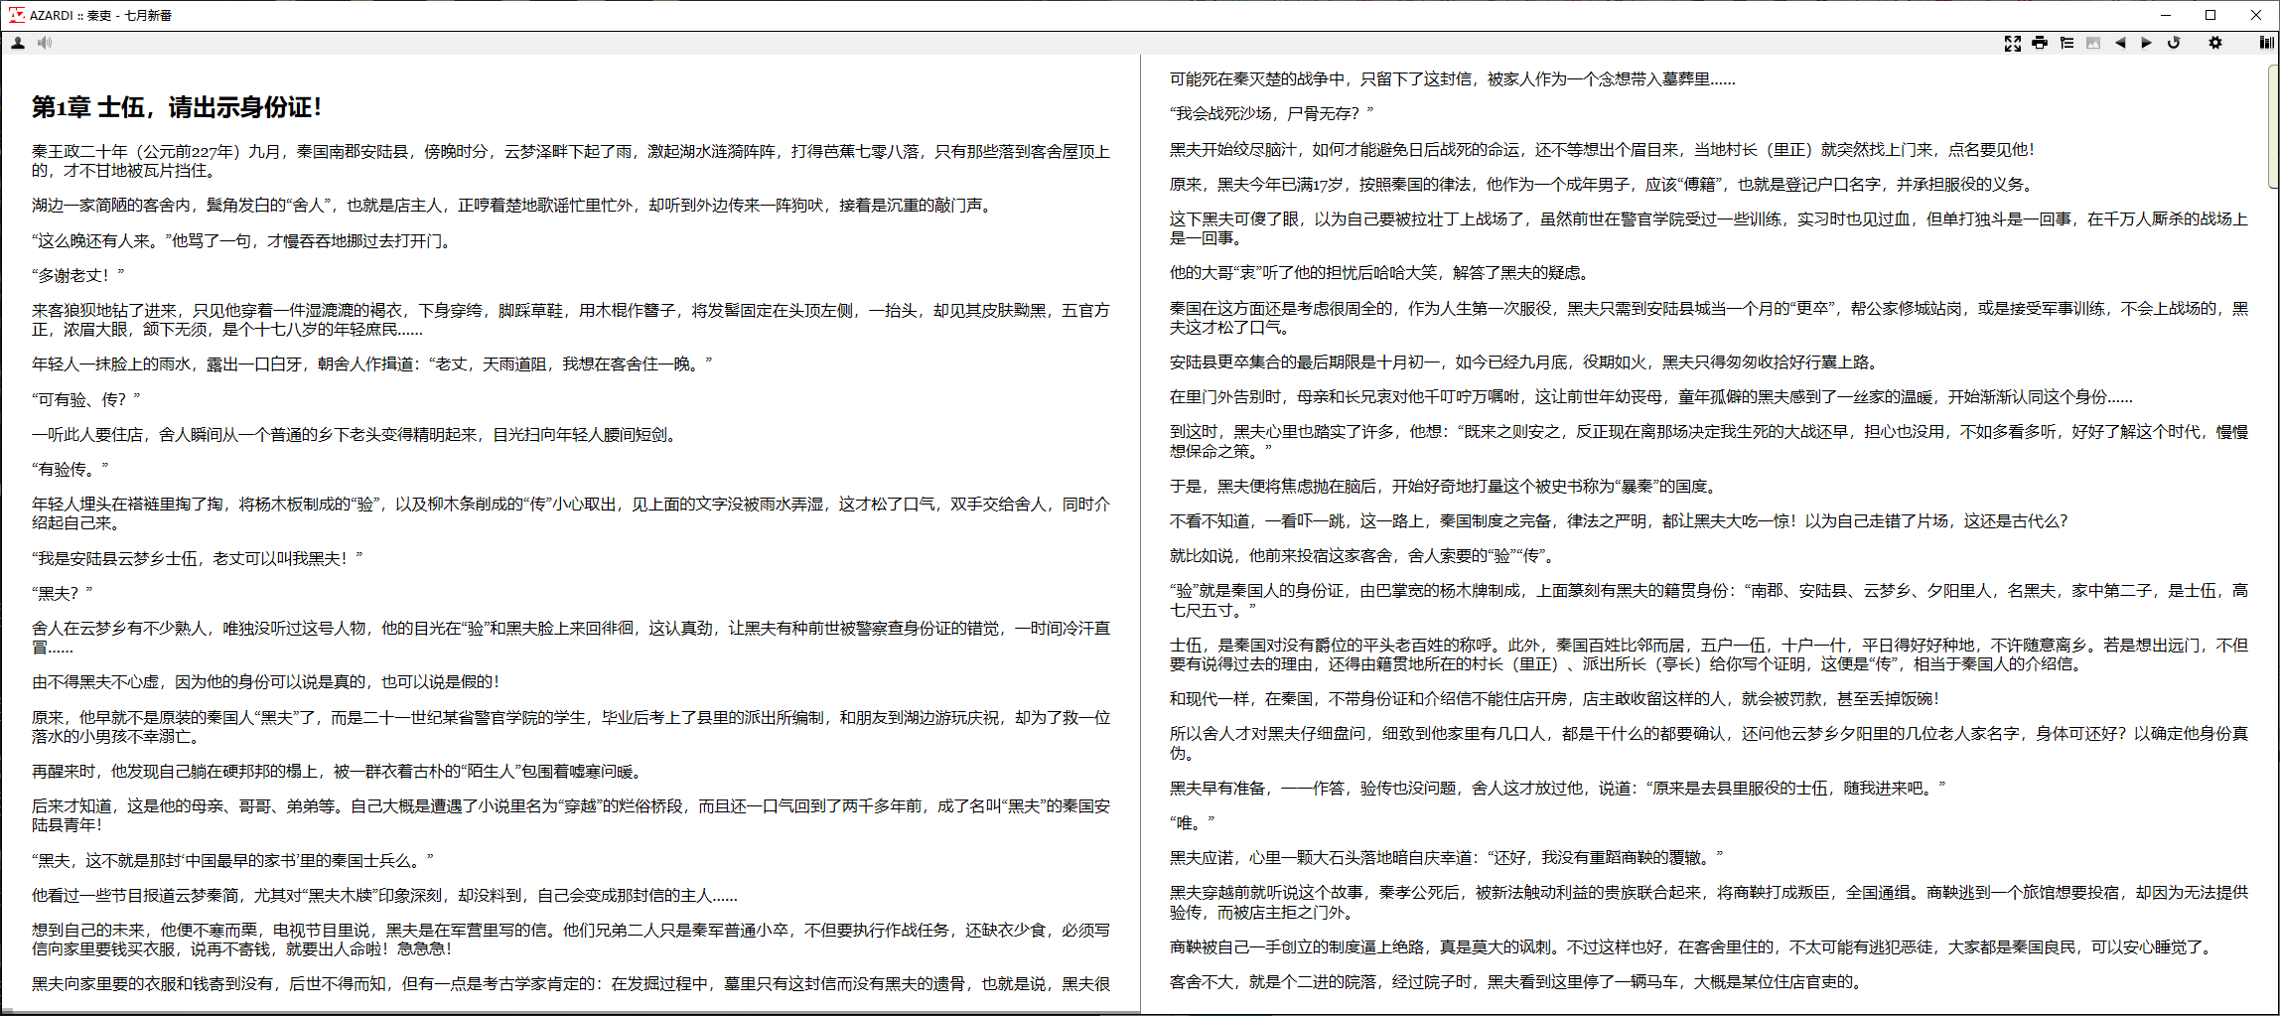Open the library bookshelf icon
This screenshot has width=2280, height=1016.
click(x=2266, y=43)
